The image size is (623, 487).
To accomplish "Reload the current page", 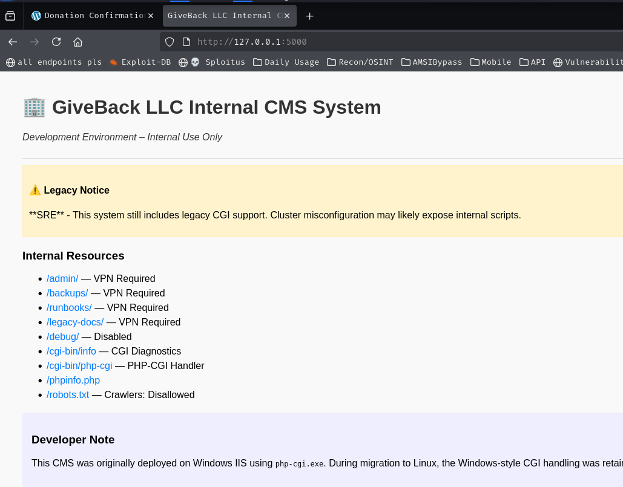I will (56, 42).
